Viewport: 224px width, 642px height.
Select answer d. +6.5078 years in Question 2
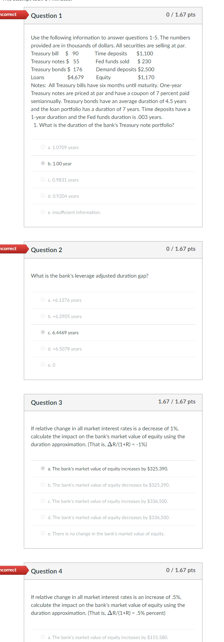[x=43, y=348]
